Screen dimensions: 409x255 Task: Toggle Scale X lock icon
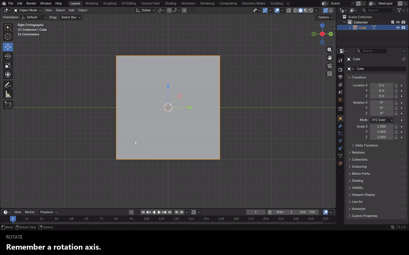pos(396,126)
